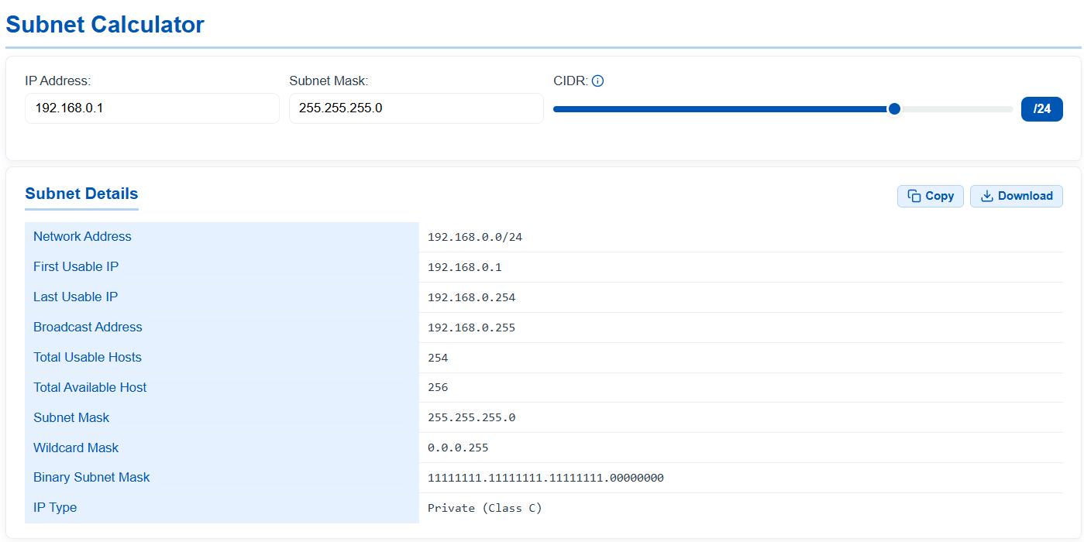The height and width of the screenshot is (542, 1084).
Task: Click the Wildcard Mask label
Action: [76, 448]
